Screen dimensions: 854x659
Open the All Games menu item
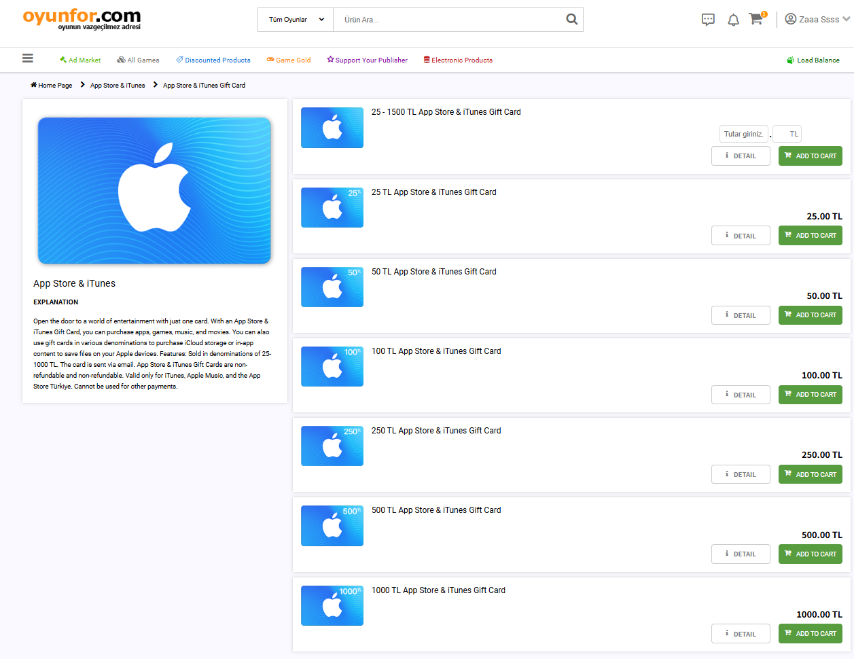138,60
